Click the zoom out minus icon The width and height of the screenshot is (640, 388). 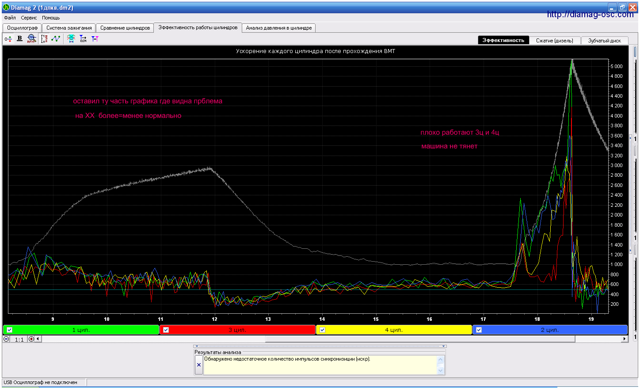pyautogui.click(x=7, y=339)
